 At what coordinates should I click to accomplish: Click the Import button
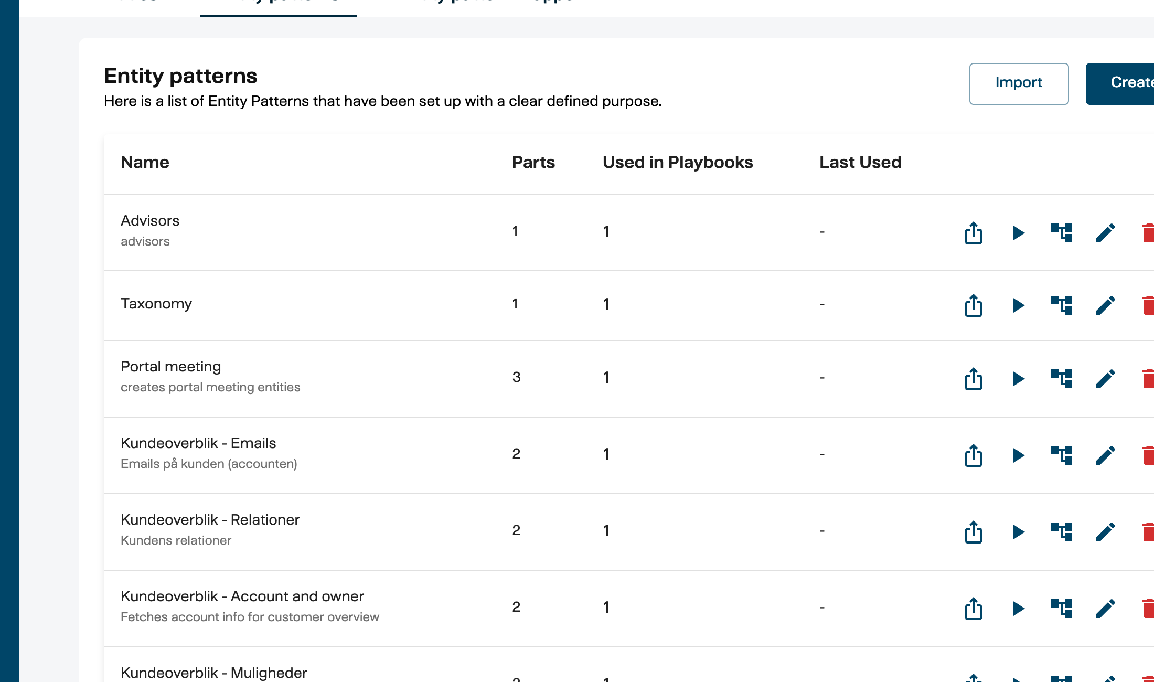pos(1018,82)
